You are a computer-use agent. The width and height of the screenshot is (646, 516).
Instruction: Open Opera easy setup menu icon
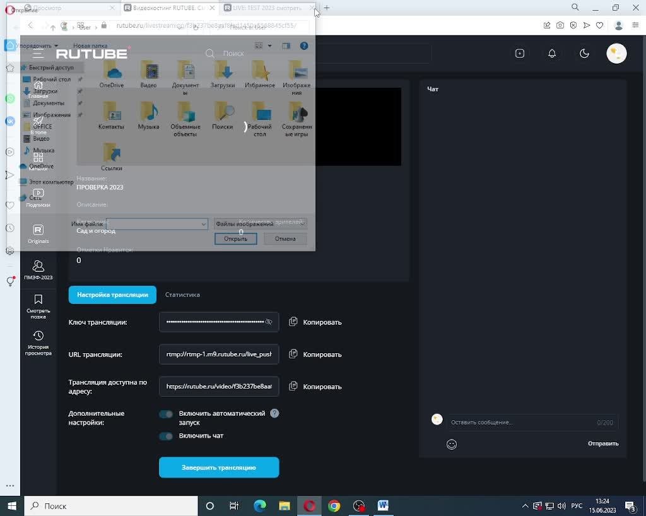coord(635,25)
